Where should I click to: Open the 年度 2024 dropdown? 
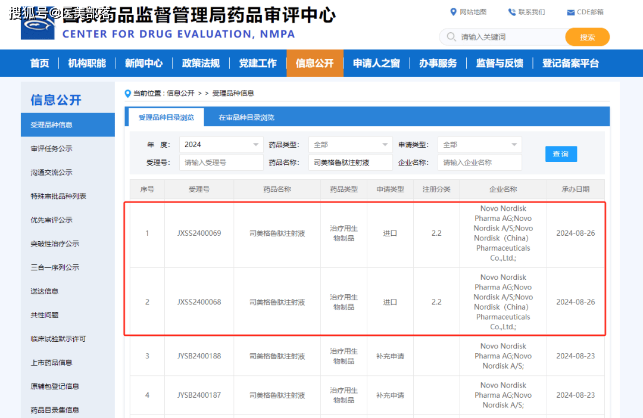click(221, 144)
